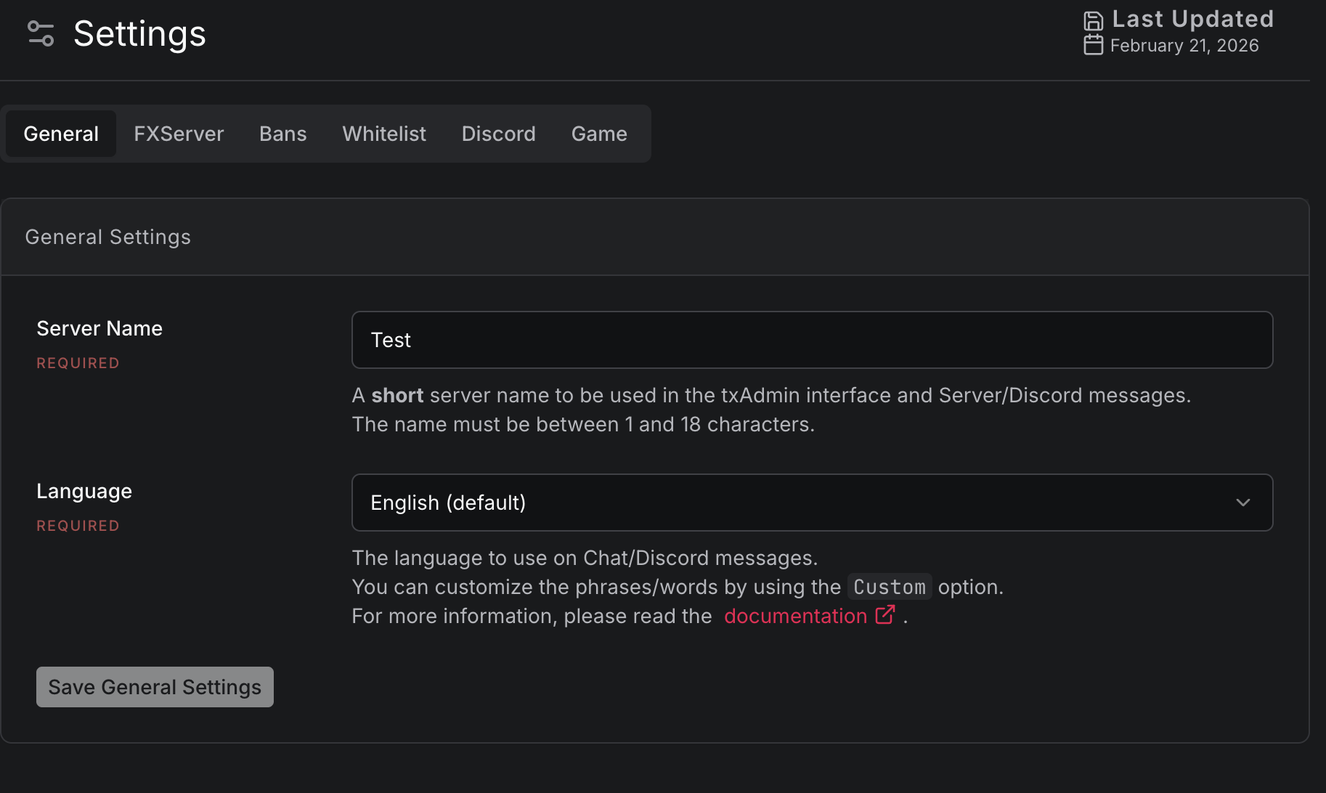
Task: Click text 'The language to use on Chat/Discord messages.'
Action: click(585, 558)
